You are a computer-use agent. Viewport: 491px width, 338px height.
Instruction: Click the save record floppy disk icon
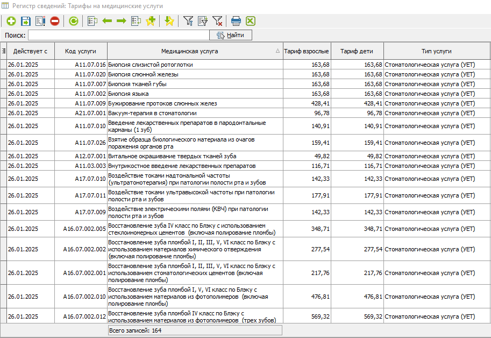pyautogui.click(x=25, y=21)
